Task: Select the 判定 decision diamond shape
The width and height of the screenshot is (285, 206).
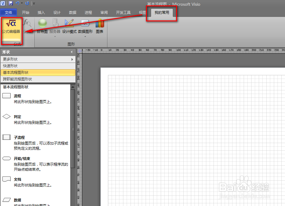Action: pyautogui.click(x=7, y=116)
